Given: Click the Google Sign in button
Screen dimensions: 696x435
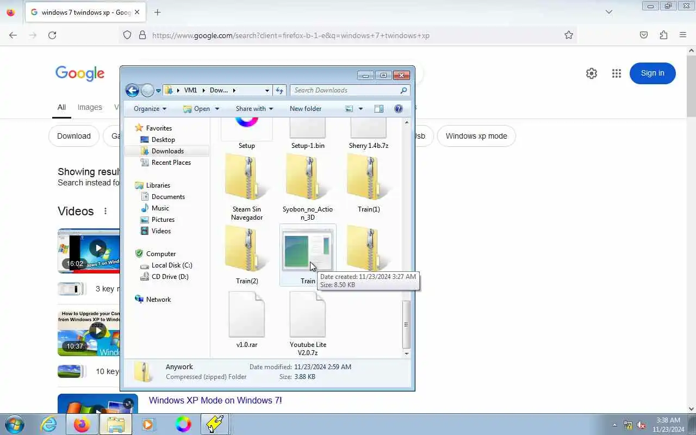Looking at the screenshot, I should pyautogui.click(x=652, y=73).
